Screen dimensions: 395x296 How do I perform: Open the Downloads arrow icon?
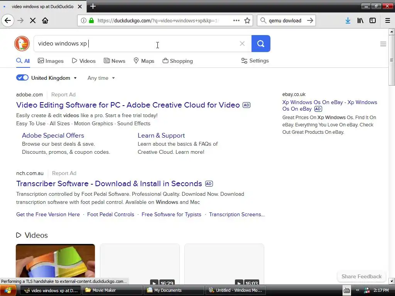pos(348,20)
